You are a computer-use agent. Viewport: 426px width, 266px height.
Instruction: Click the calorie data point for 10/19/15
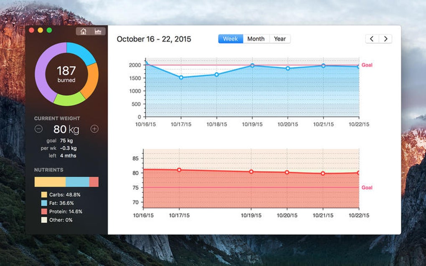(252, 65)
